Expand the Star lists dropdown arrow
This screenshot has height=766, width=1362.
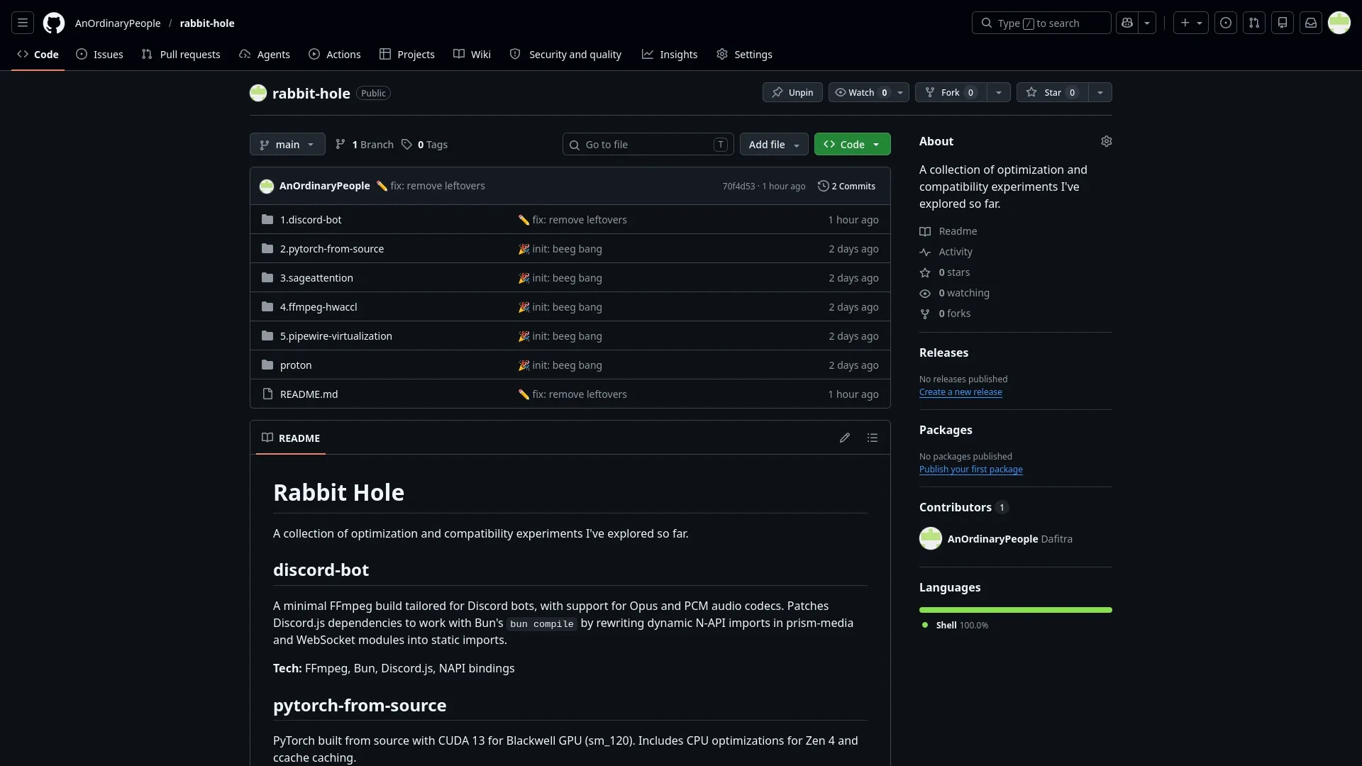pyautogui.click(x=1100, y=92)
